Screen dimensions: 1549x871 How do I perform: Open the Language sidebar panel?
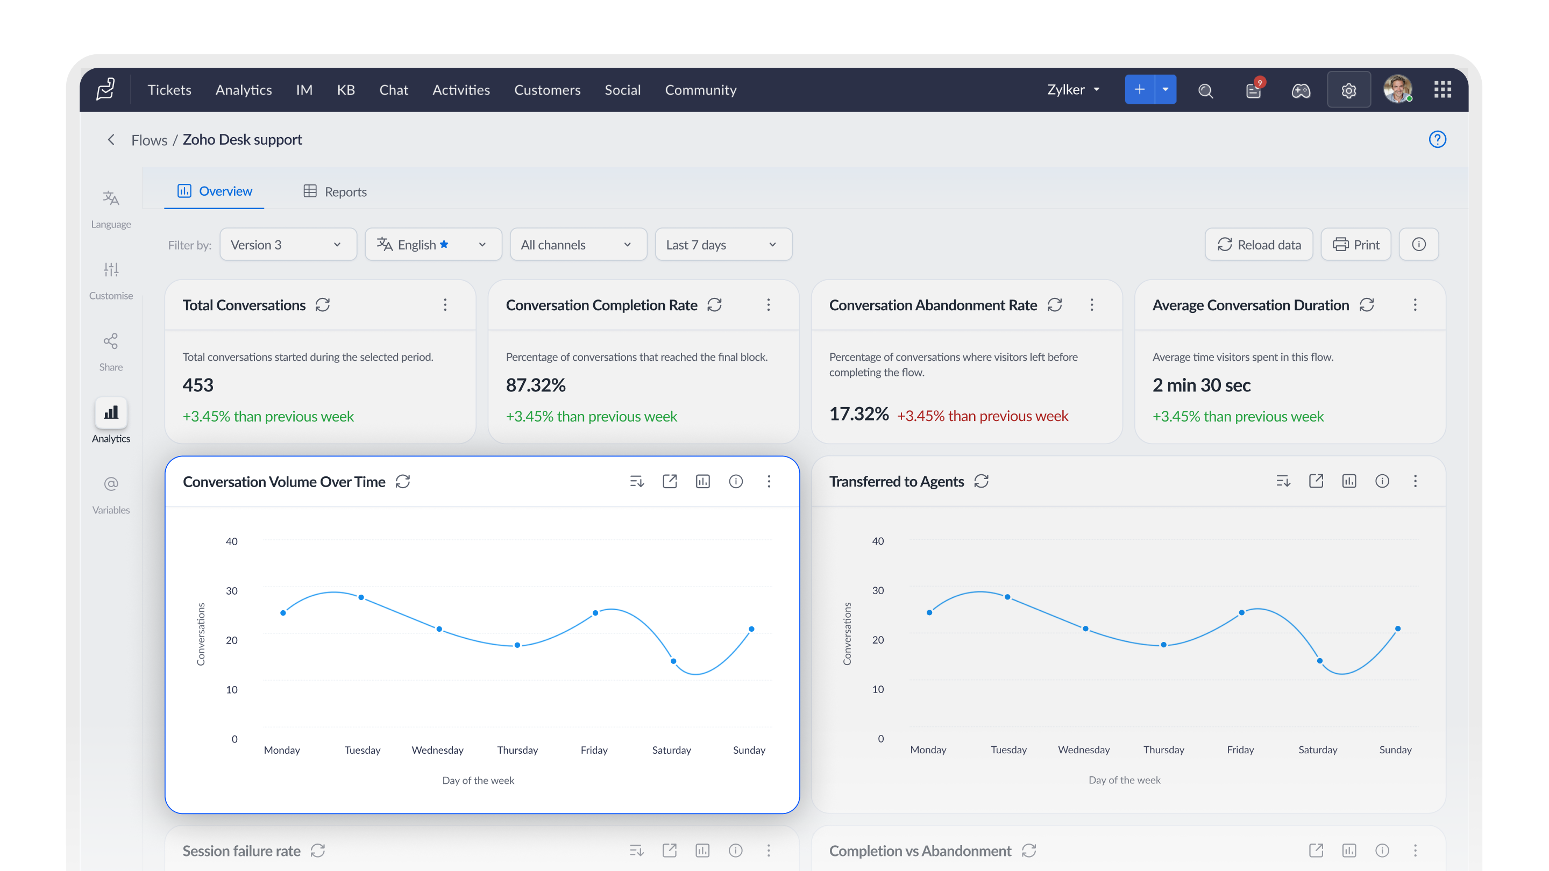click(111, 209)
